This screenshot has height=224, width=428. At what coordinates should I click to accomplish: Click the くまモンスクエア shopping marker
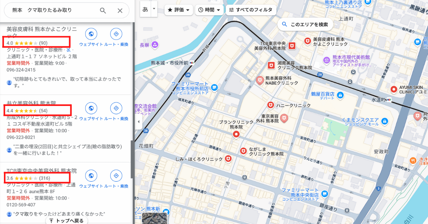click(x=384, y=122)
